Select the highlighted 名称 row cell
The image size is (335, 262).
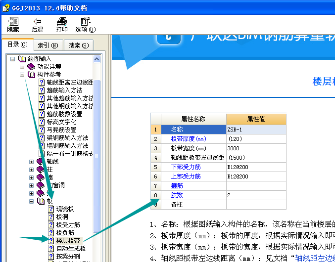[193, 130]
